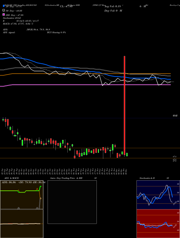Click the '(MGR) 36.4, 78.9, 36.8' ADX values
The height and width of the screenshot is (238, 180).
[38, 30]
